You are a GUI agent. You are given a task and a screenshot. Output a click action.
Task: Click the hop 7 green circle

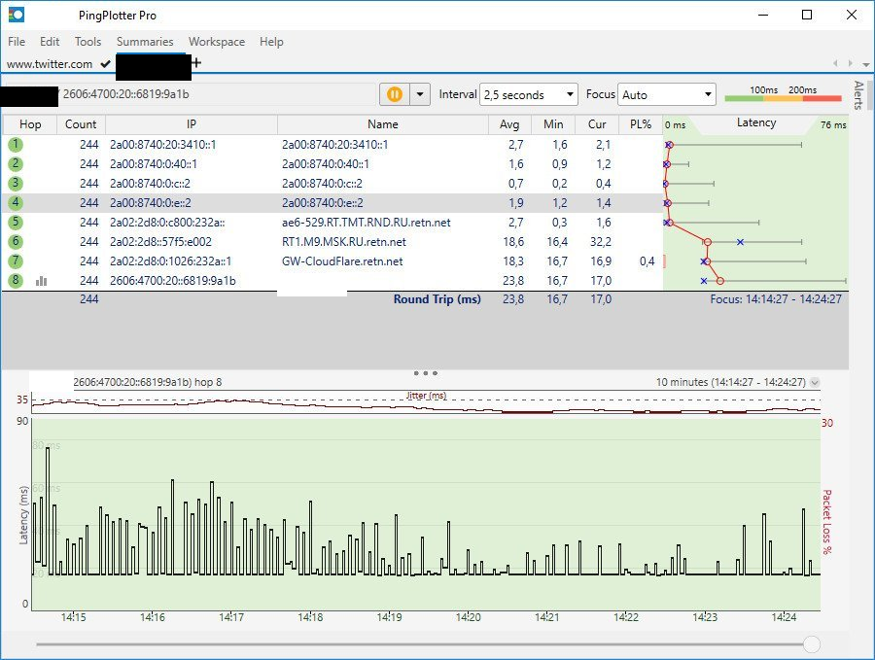point(16,261)
